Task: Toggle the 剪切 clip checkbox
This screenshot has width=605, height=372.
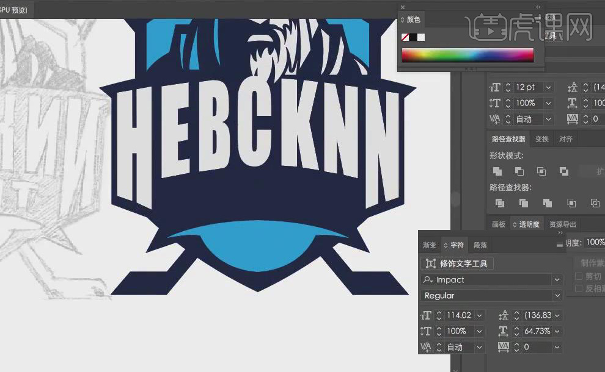Action: click(579, 276)
